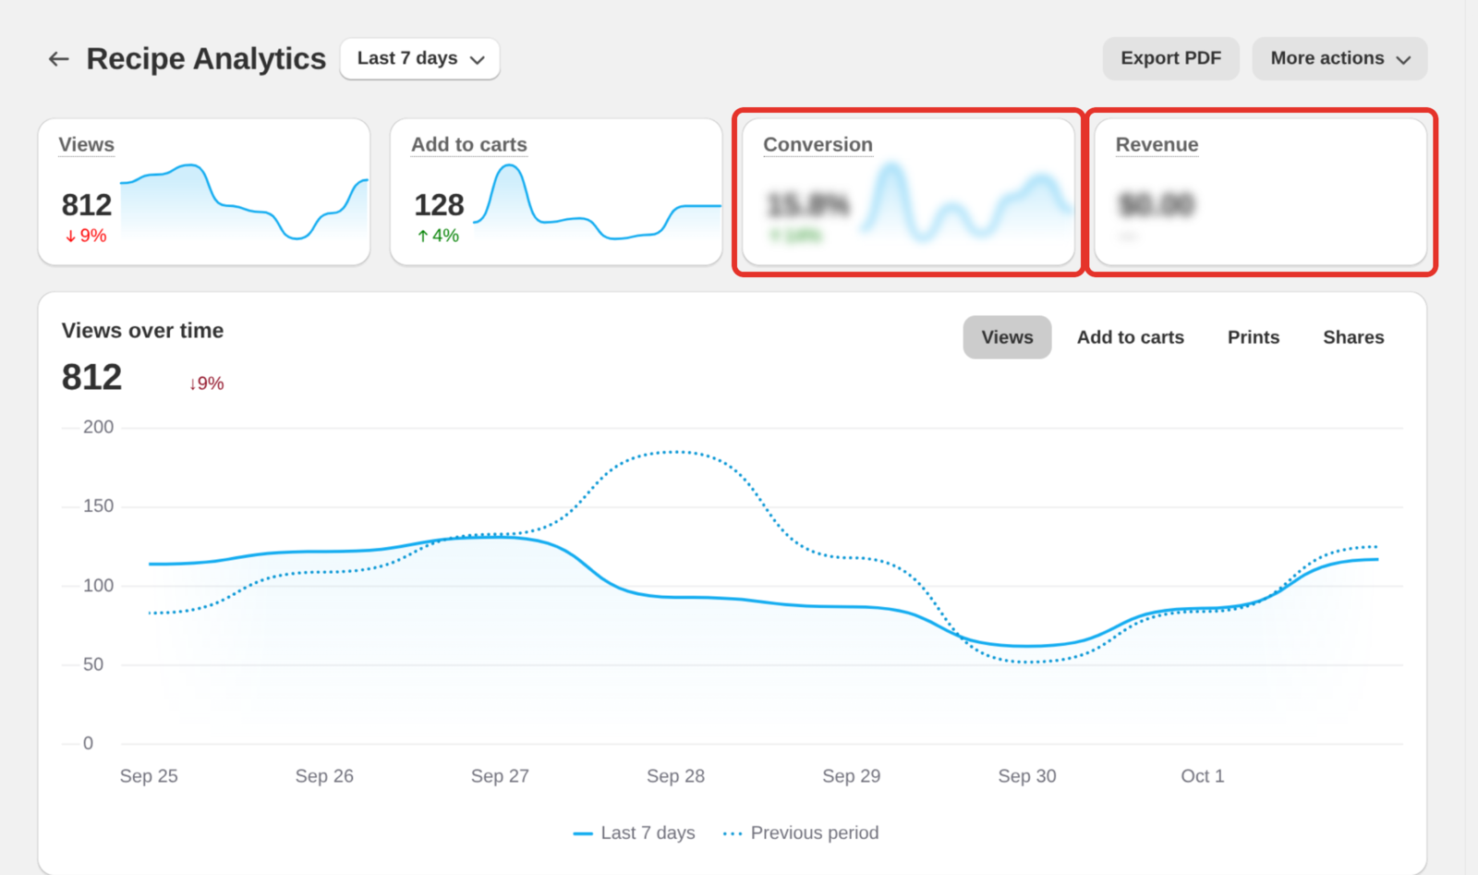Image resolution: width=1478 pixels, height=875 pixels.
Task: Select the Conversion metric card
Action: click(x=908, y=192)
